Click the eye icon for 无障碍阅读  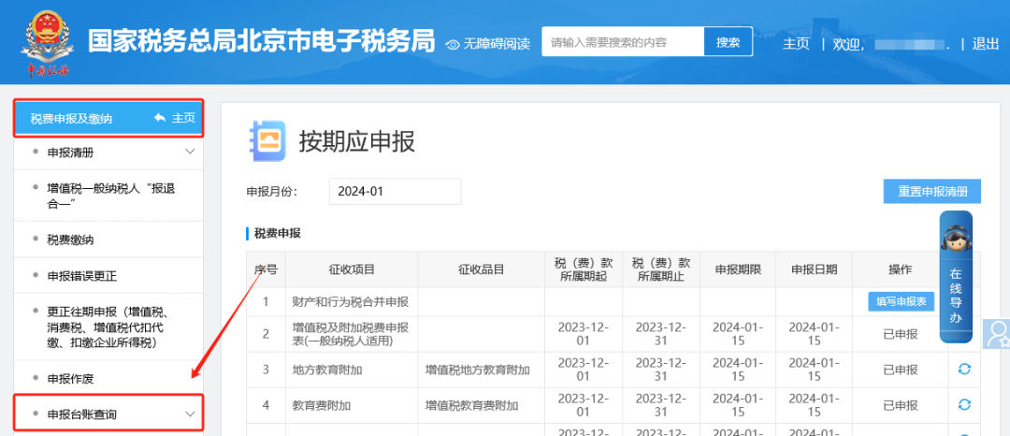point(454,44)
